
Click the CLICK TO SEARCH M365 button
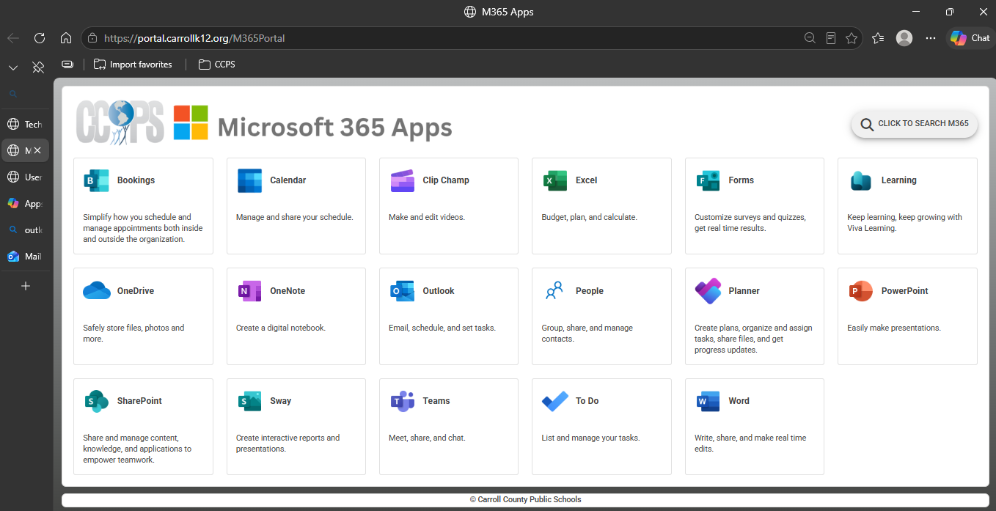coord(914,124)
